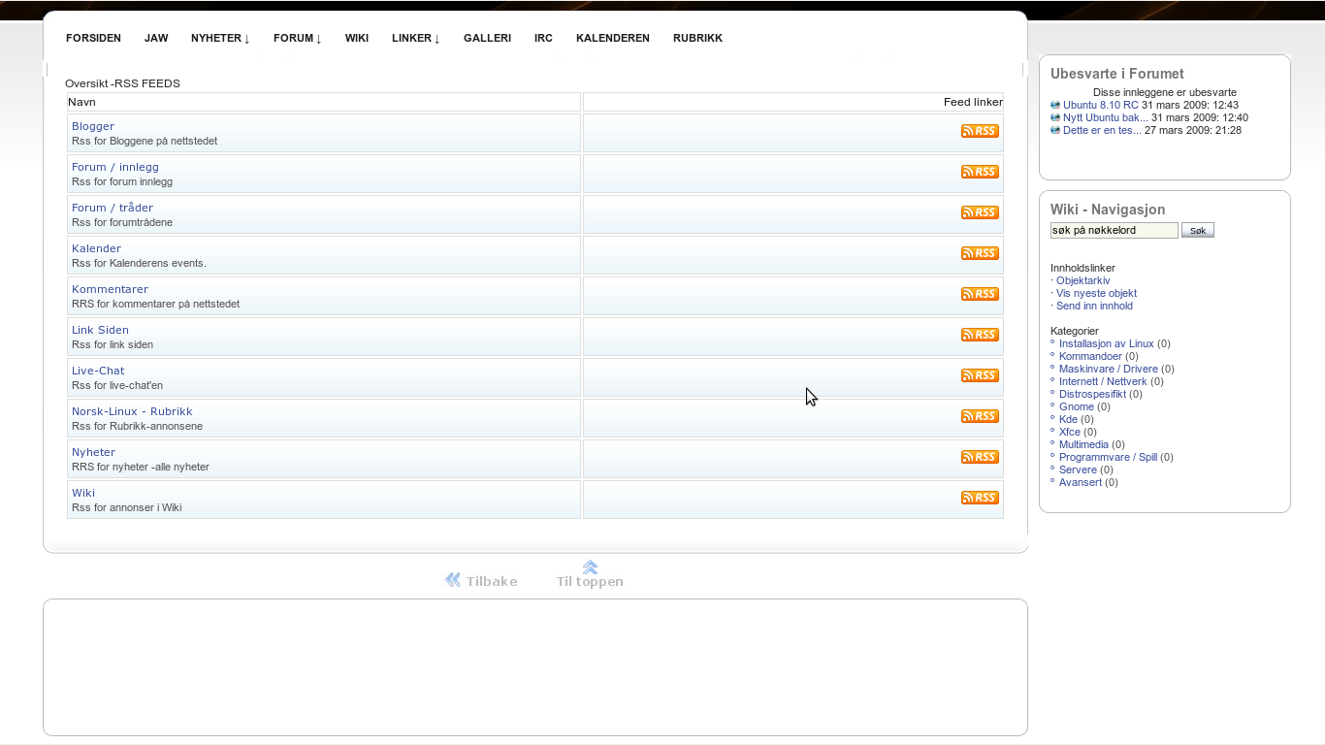Open the Kommandoer category
Screen dimensions: 1325x745
tap(1090, 356)
